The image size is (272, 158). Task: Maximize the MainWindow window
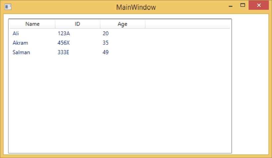pyautogui.click(x=242, y=5)
